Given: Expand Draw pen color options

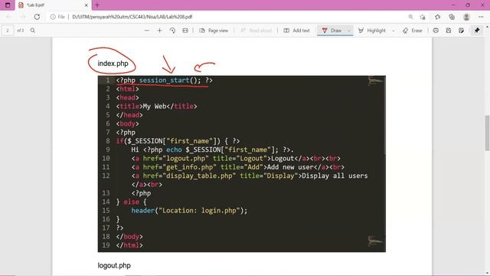Looking at the screenshot, I should click(x=349, y=31).
